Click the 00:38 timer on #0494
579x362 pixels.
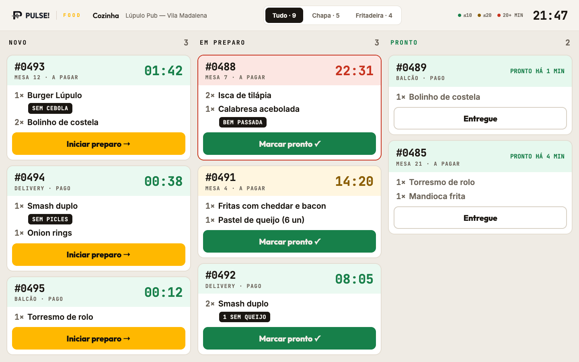pos(163,181)
